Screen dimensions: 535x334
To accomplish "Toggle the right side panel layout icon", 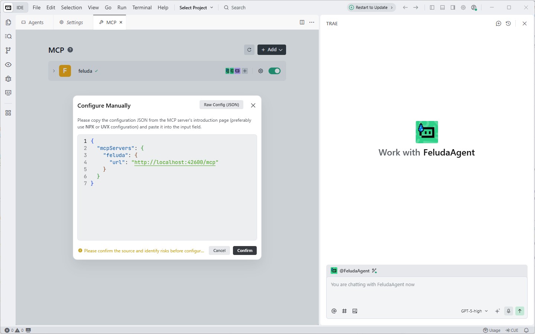I will 453,7.
